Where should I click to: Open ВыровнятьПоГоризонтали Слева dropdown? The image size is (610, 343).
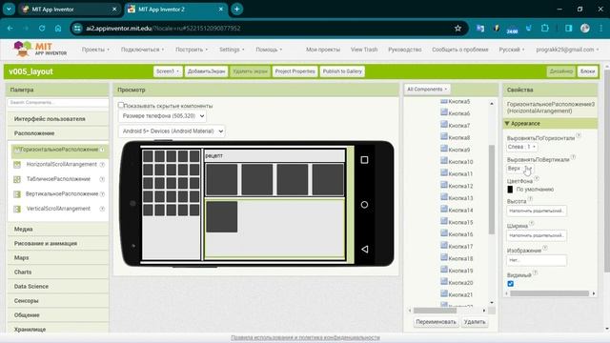[x=522, y=147]
